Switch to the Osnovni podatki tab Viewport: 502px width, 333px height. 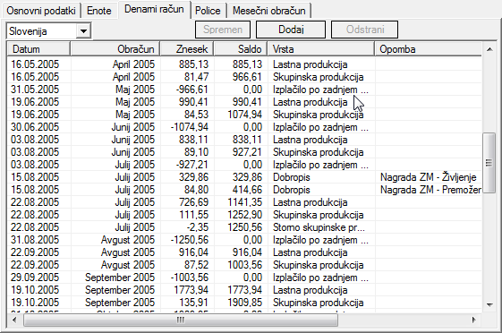pyautogui.click(x=41, y=11)
